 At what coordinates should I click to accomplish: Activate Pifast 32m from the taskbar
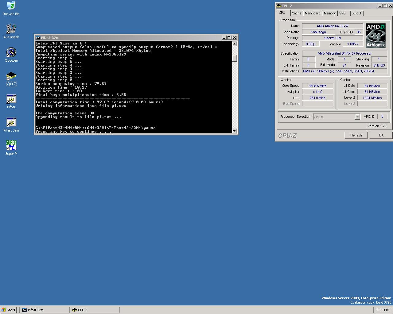click(45, 310)
